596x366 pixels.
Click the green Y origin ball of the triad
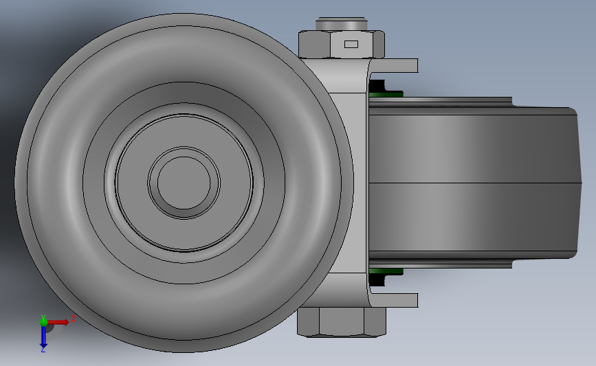coord(43,322)
